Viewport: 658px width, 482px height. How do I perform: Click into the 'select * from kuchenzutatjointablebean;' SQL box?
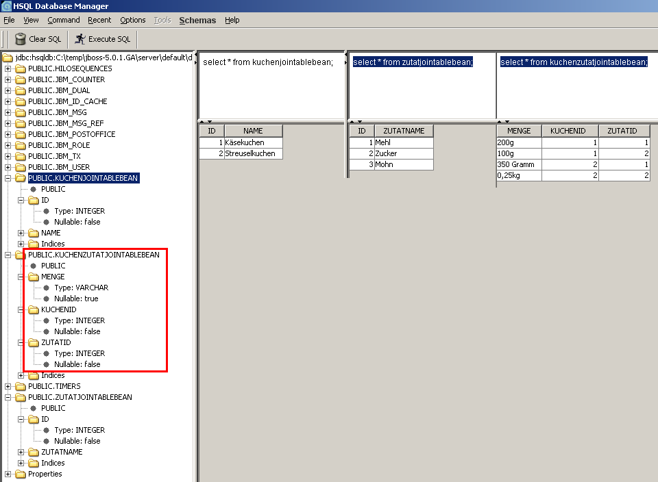577,86
